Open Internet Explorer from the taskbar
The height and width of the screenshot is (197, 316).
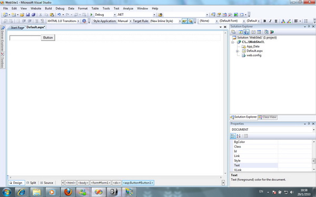tap(21, 192)
